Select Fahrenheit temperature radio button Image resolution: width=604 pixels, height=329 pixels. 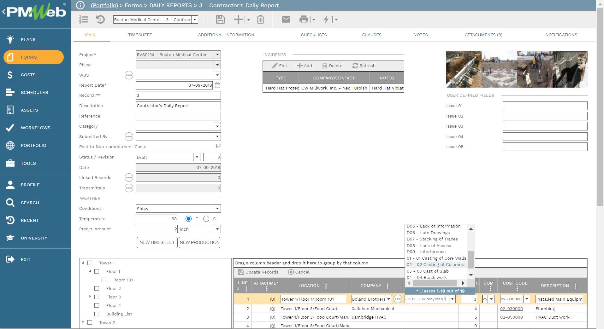pos(188,219)
